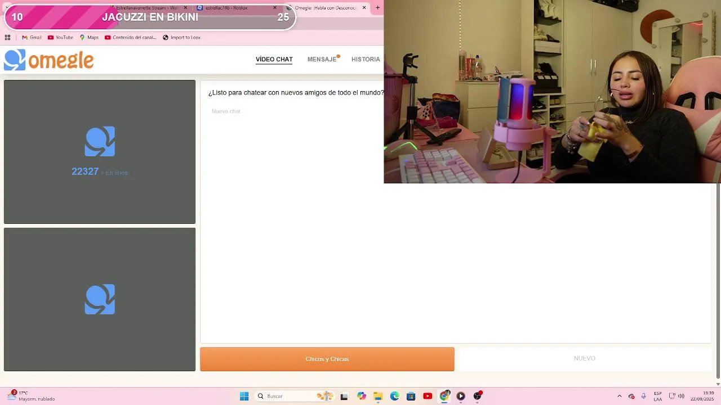The image size is (721, 405).
Task: Click the red tray notification icon
Action: (631, 396)
